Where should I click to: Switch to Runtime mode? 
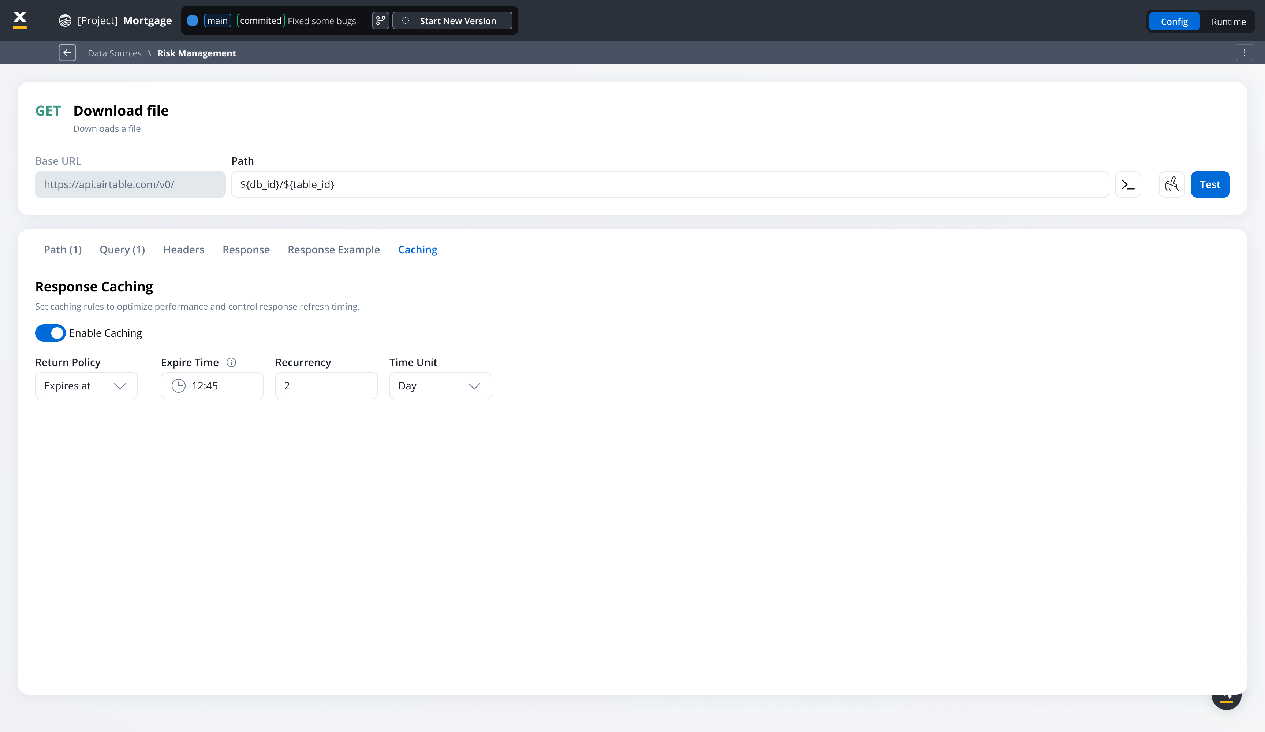[1228, 21]
